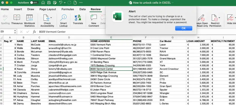Click car model cell Accord Crosstour
This screenshot has height=105, width=236.
point(173,69)
